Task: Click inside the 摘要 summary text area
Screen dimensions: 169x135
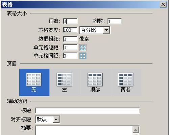Action: coord(84,130)
